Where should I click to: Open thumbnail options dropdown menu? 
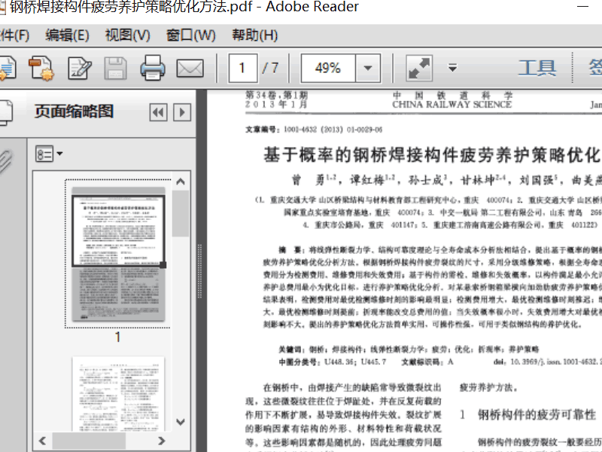click(49, 154)
